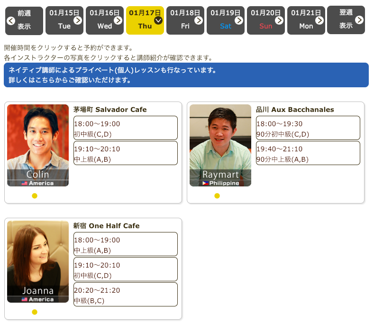Image resolution: width=374 pixels, height=324 pixels.
Task: Switch to the 01月18日 Fri tab
Action: point(185,20)
